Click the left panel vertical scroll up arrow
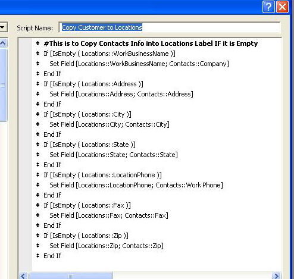Screen dimensions: 294x279 (3, 43)
